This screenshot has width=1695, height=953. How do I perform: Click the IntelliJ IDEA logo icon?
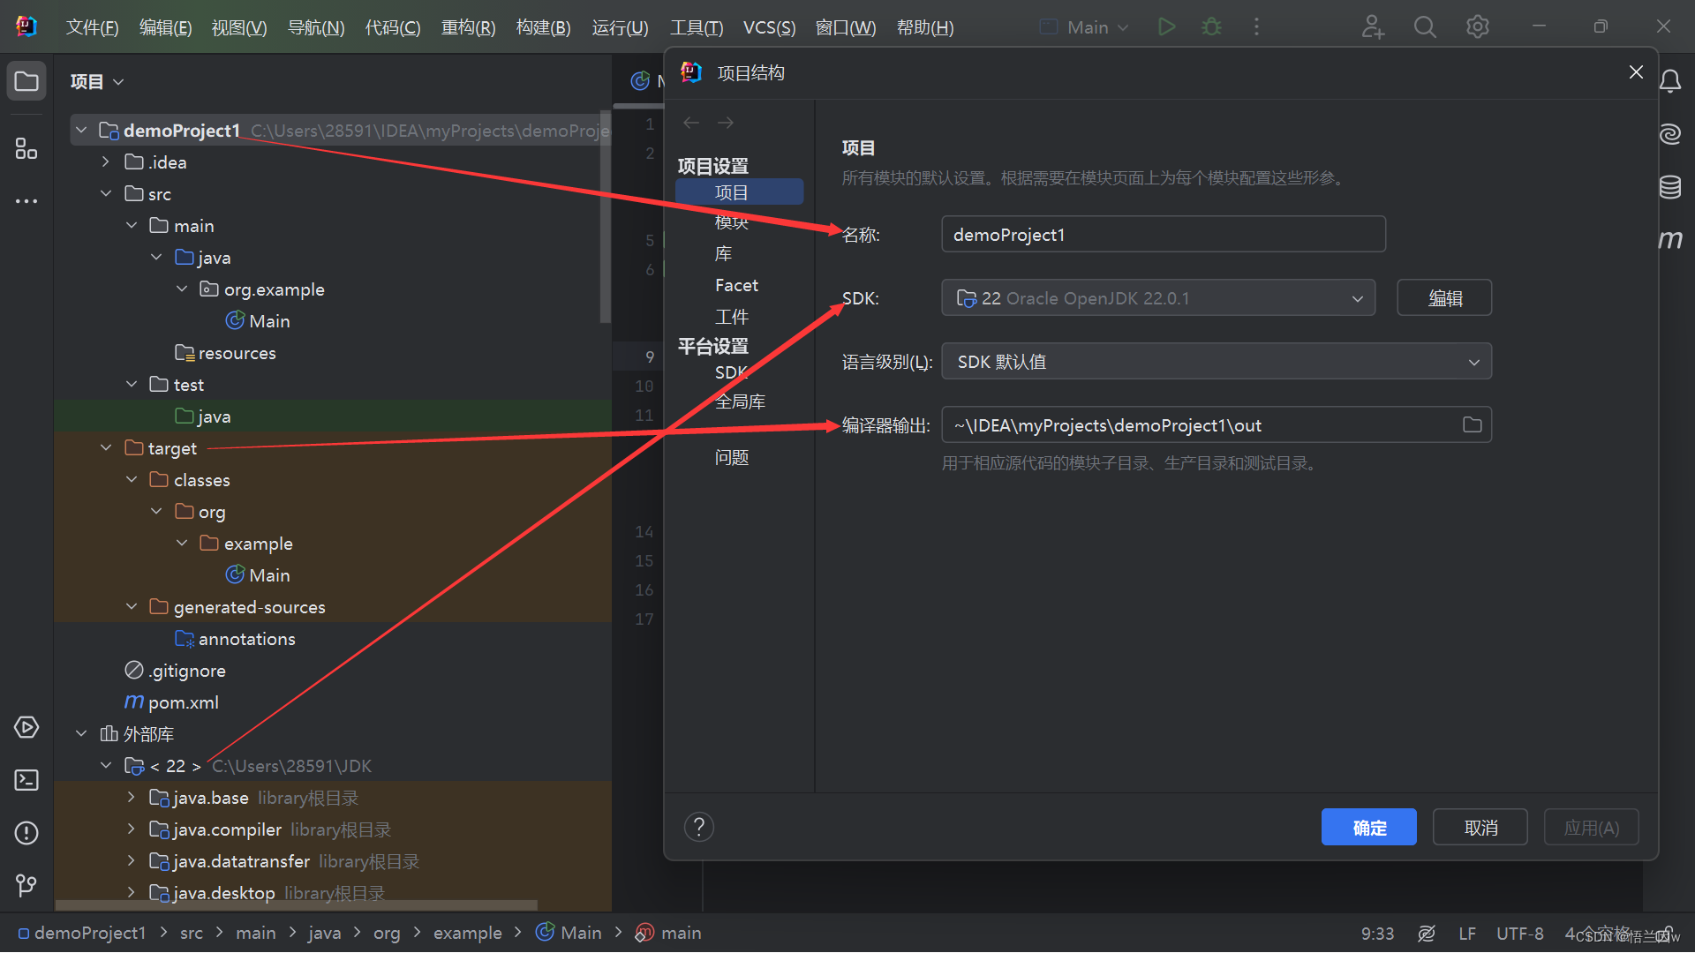(26, 26)
